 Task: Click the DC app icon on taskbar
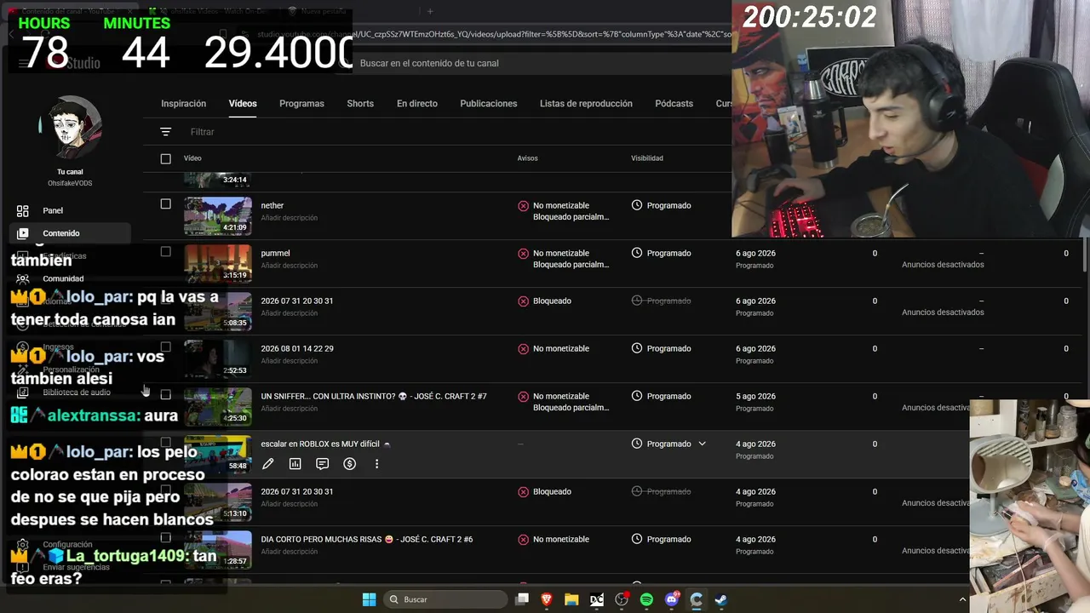597,599
